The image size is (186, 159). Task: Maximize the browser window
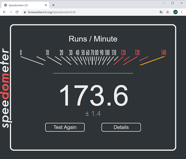point(173,3)
